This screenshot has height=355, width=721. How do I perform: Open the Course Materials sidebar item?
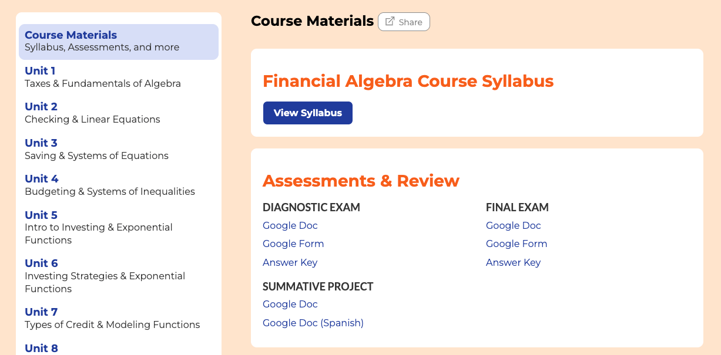(118, 41)
